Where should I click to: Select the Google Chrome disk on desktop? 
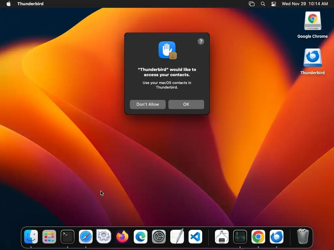tap(312, 21)
